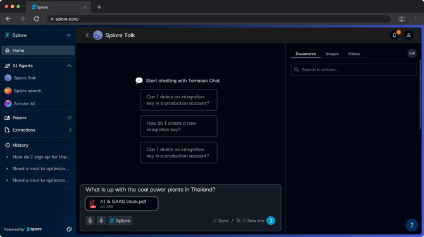Viewport: 424px width, 237px height.
Task: Send the message with blue arrow button
Action: click(x=271, y=221)
